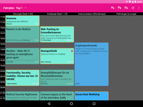143x107 pixels.
Task: Select the Tag 1 day selector label
Action: (19, 8)
